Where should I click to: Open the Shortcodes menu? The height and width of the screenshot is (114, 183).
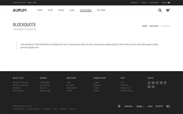pos(86,10)
